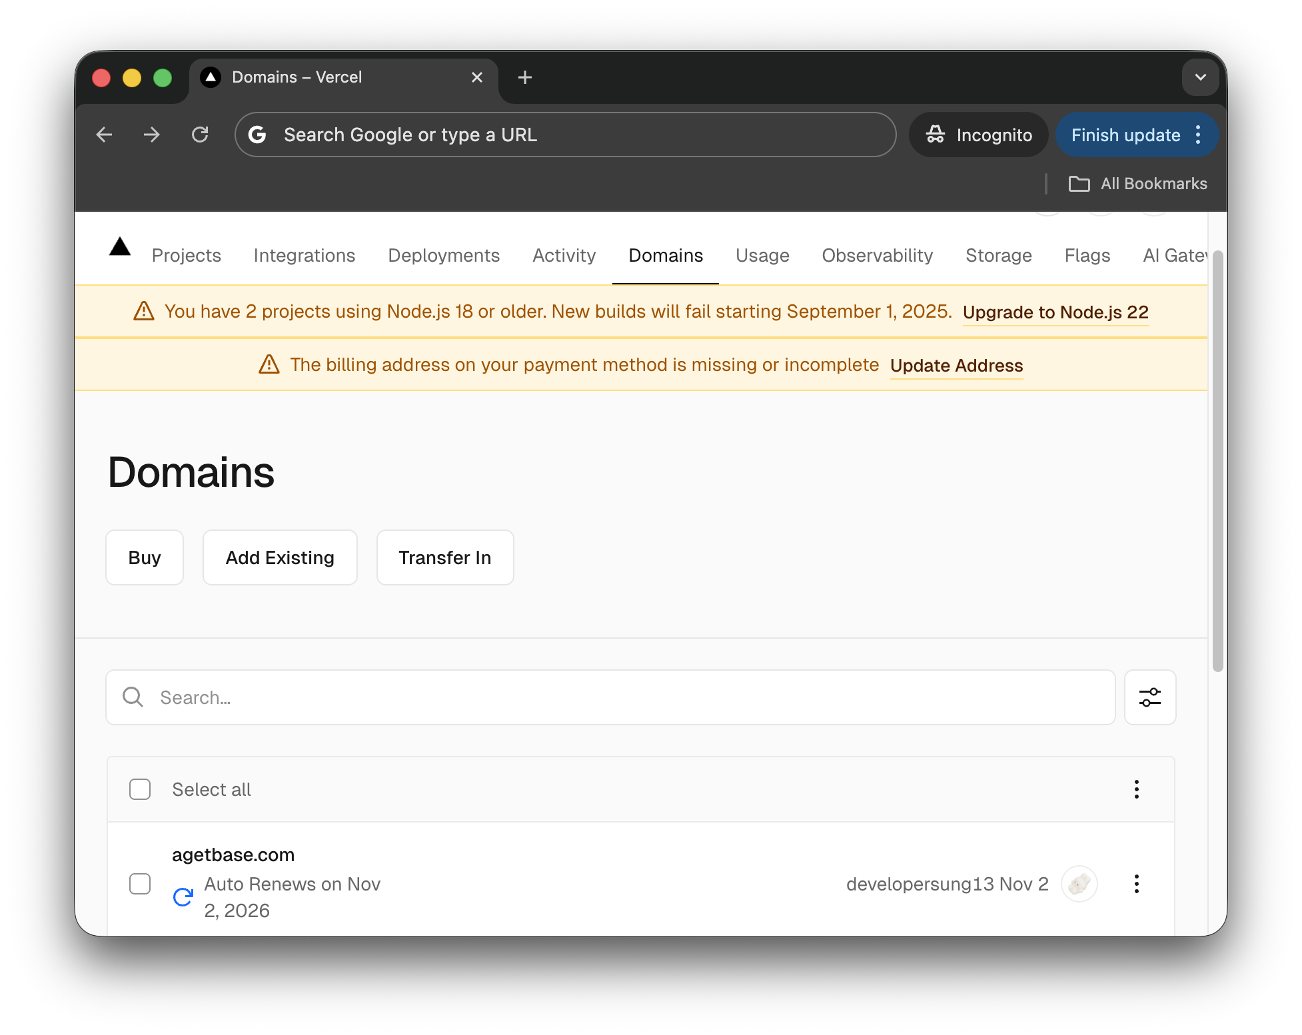This screenshot has height=1035, width=1302.
Task: Click the auto renew icon for agetbase.com
Action: pyautogui.click(x=183, y=897)
